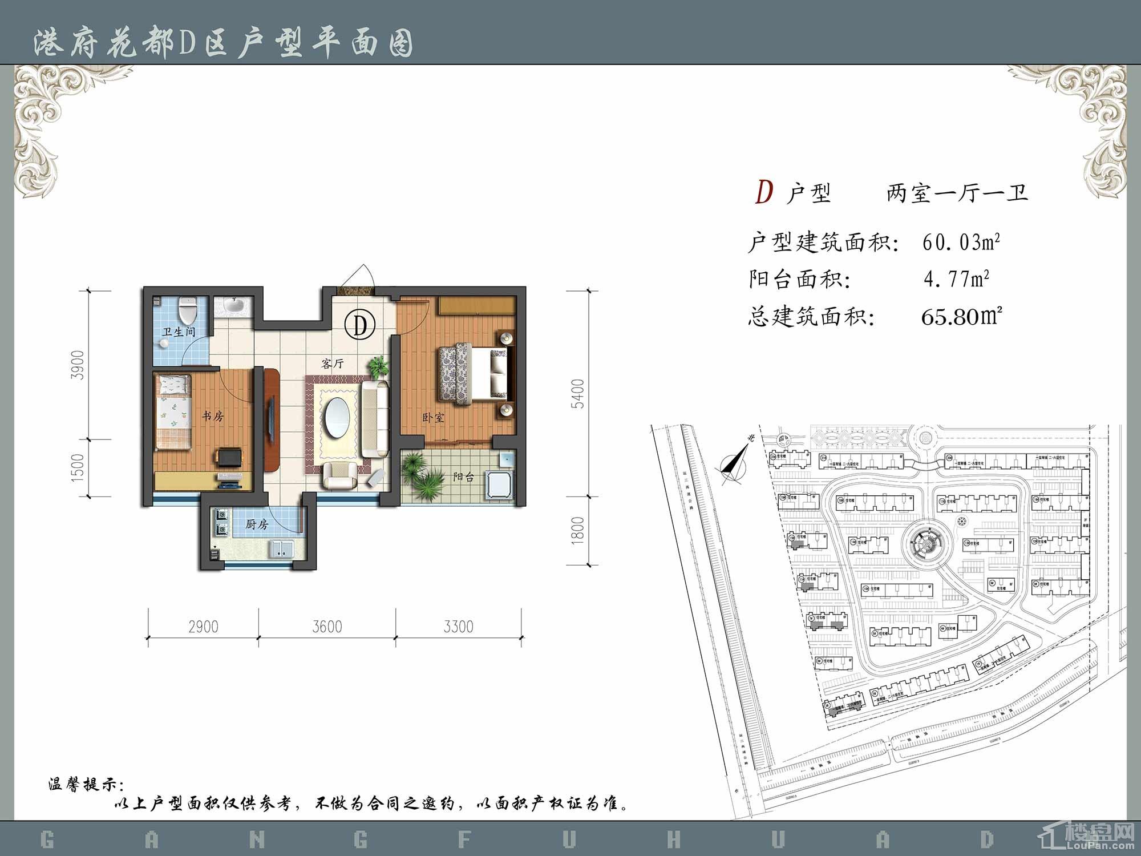Click the computer on the study desk
Screen dimensions: 1141x856
point(230,480)
